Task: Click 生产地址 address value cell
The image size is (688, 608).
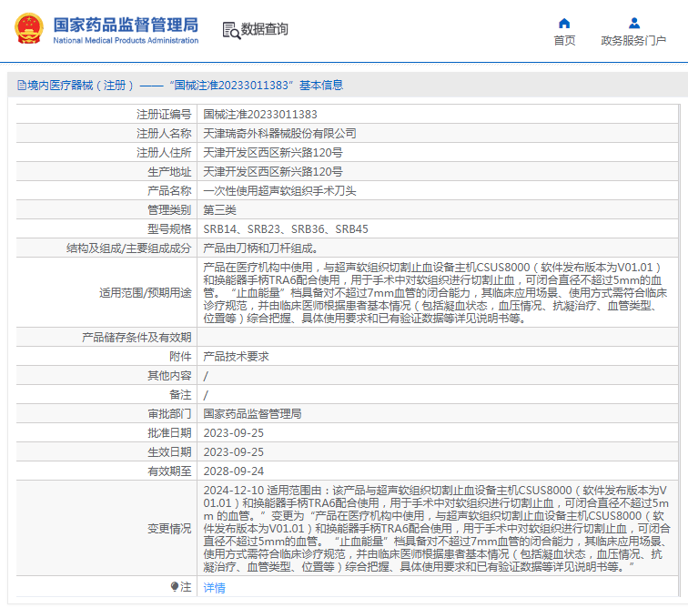Action: 272,172
